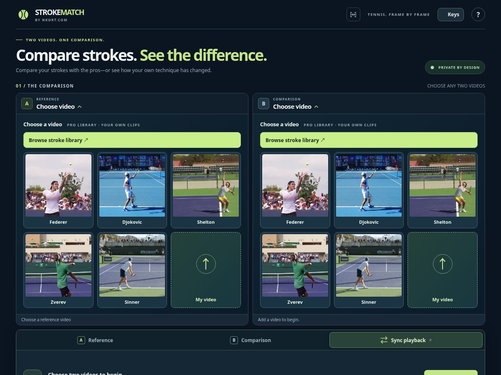The height and width of the screenshot is (375, 501).
Task: Click the BY NKORT.COM text
Action: tap(51, 20)
